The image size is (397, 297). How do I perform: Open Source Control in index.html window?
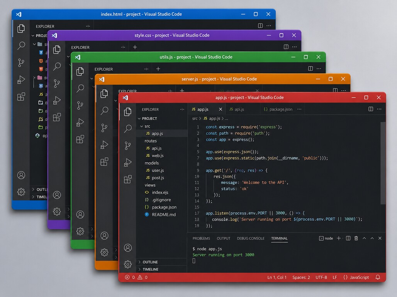(21, 62)
